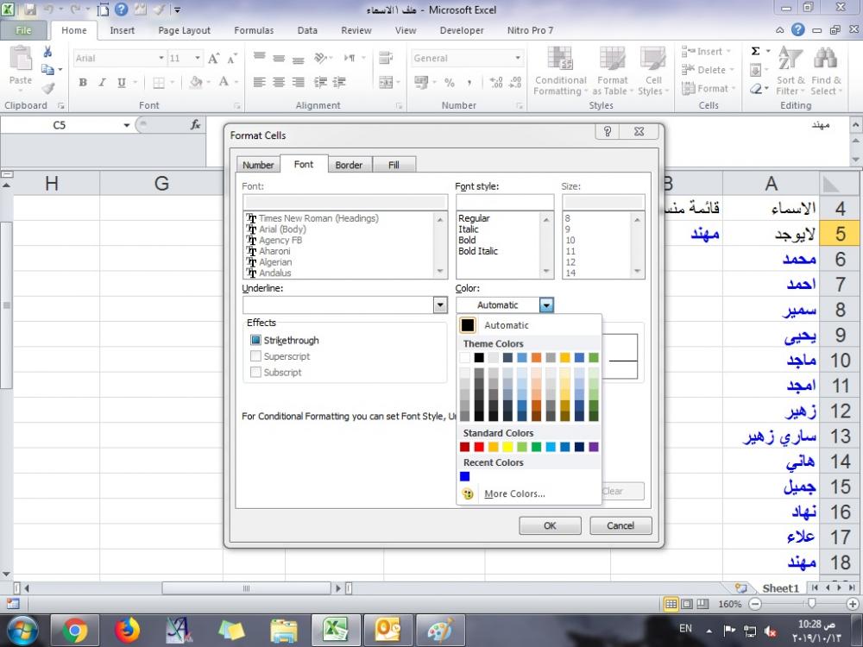Open the Formulas ribbon tab
The height and width of the screenshot is (647, 863).
[254, 30]
